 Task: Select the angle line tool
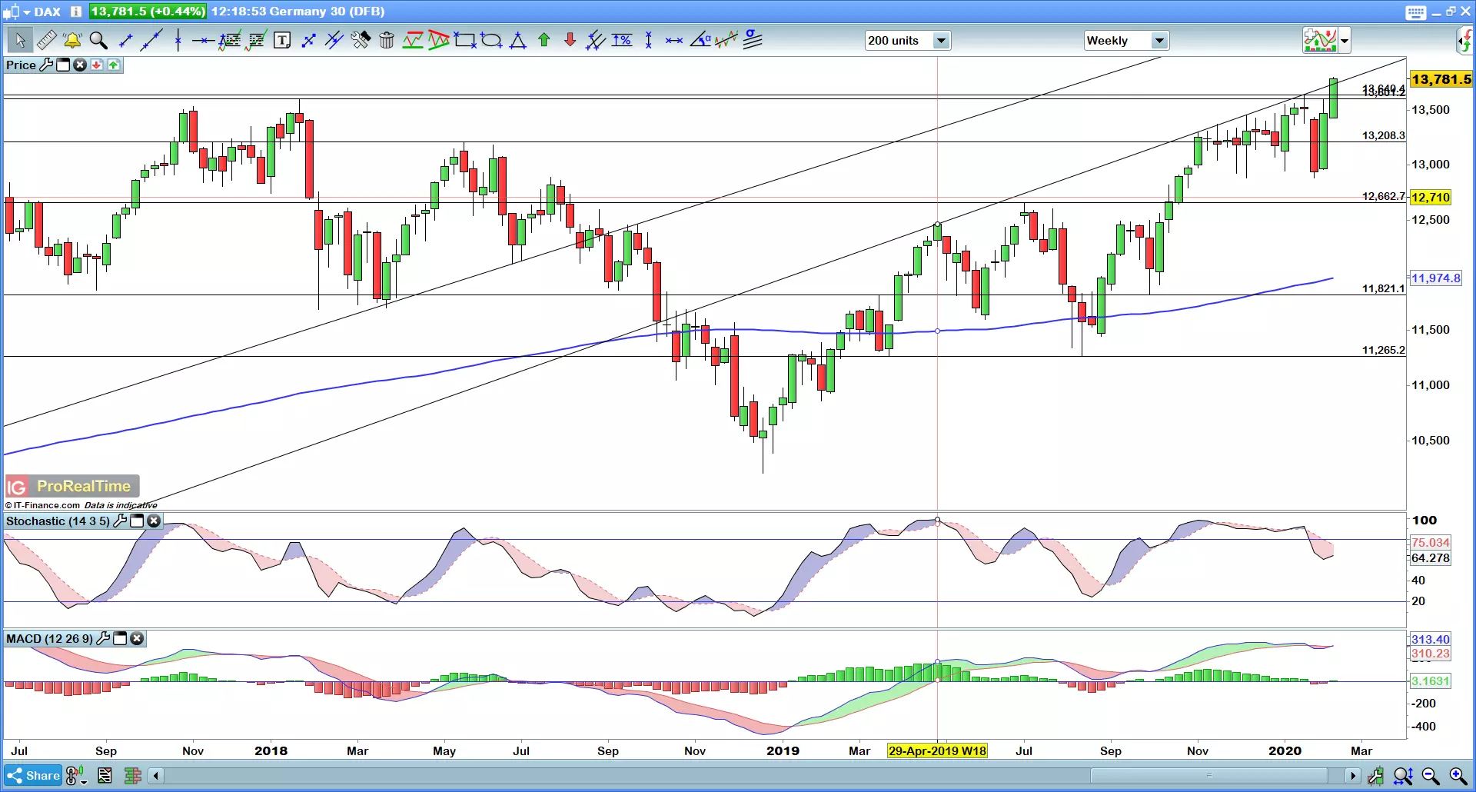[x=700, y=40]
